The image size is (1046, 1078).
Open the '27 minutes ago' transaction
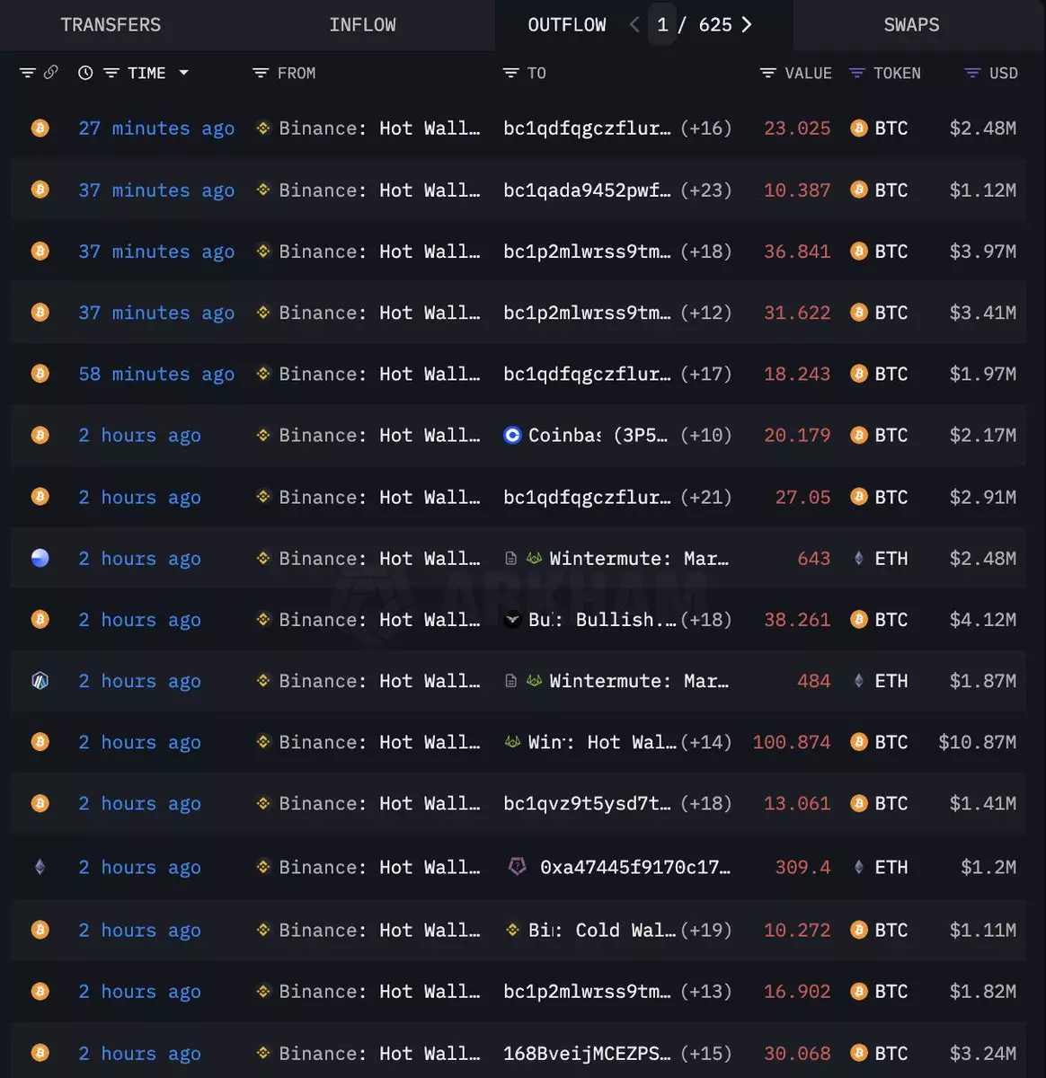156,128
